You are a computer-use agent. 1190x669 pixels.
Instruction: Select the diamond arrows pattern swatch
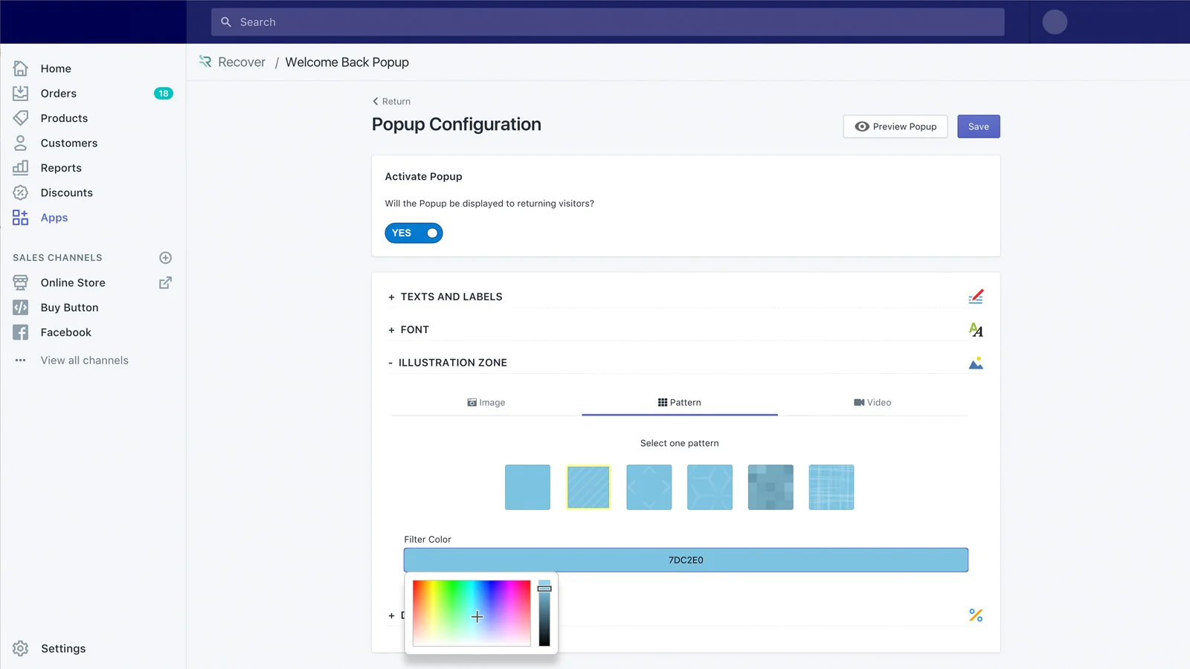(649, 488)
